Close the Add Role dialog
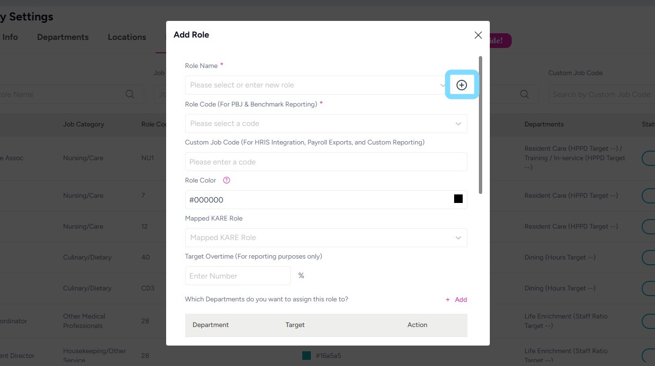The width and height of the screenshot is (655, 366). click(478, 35)
